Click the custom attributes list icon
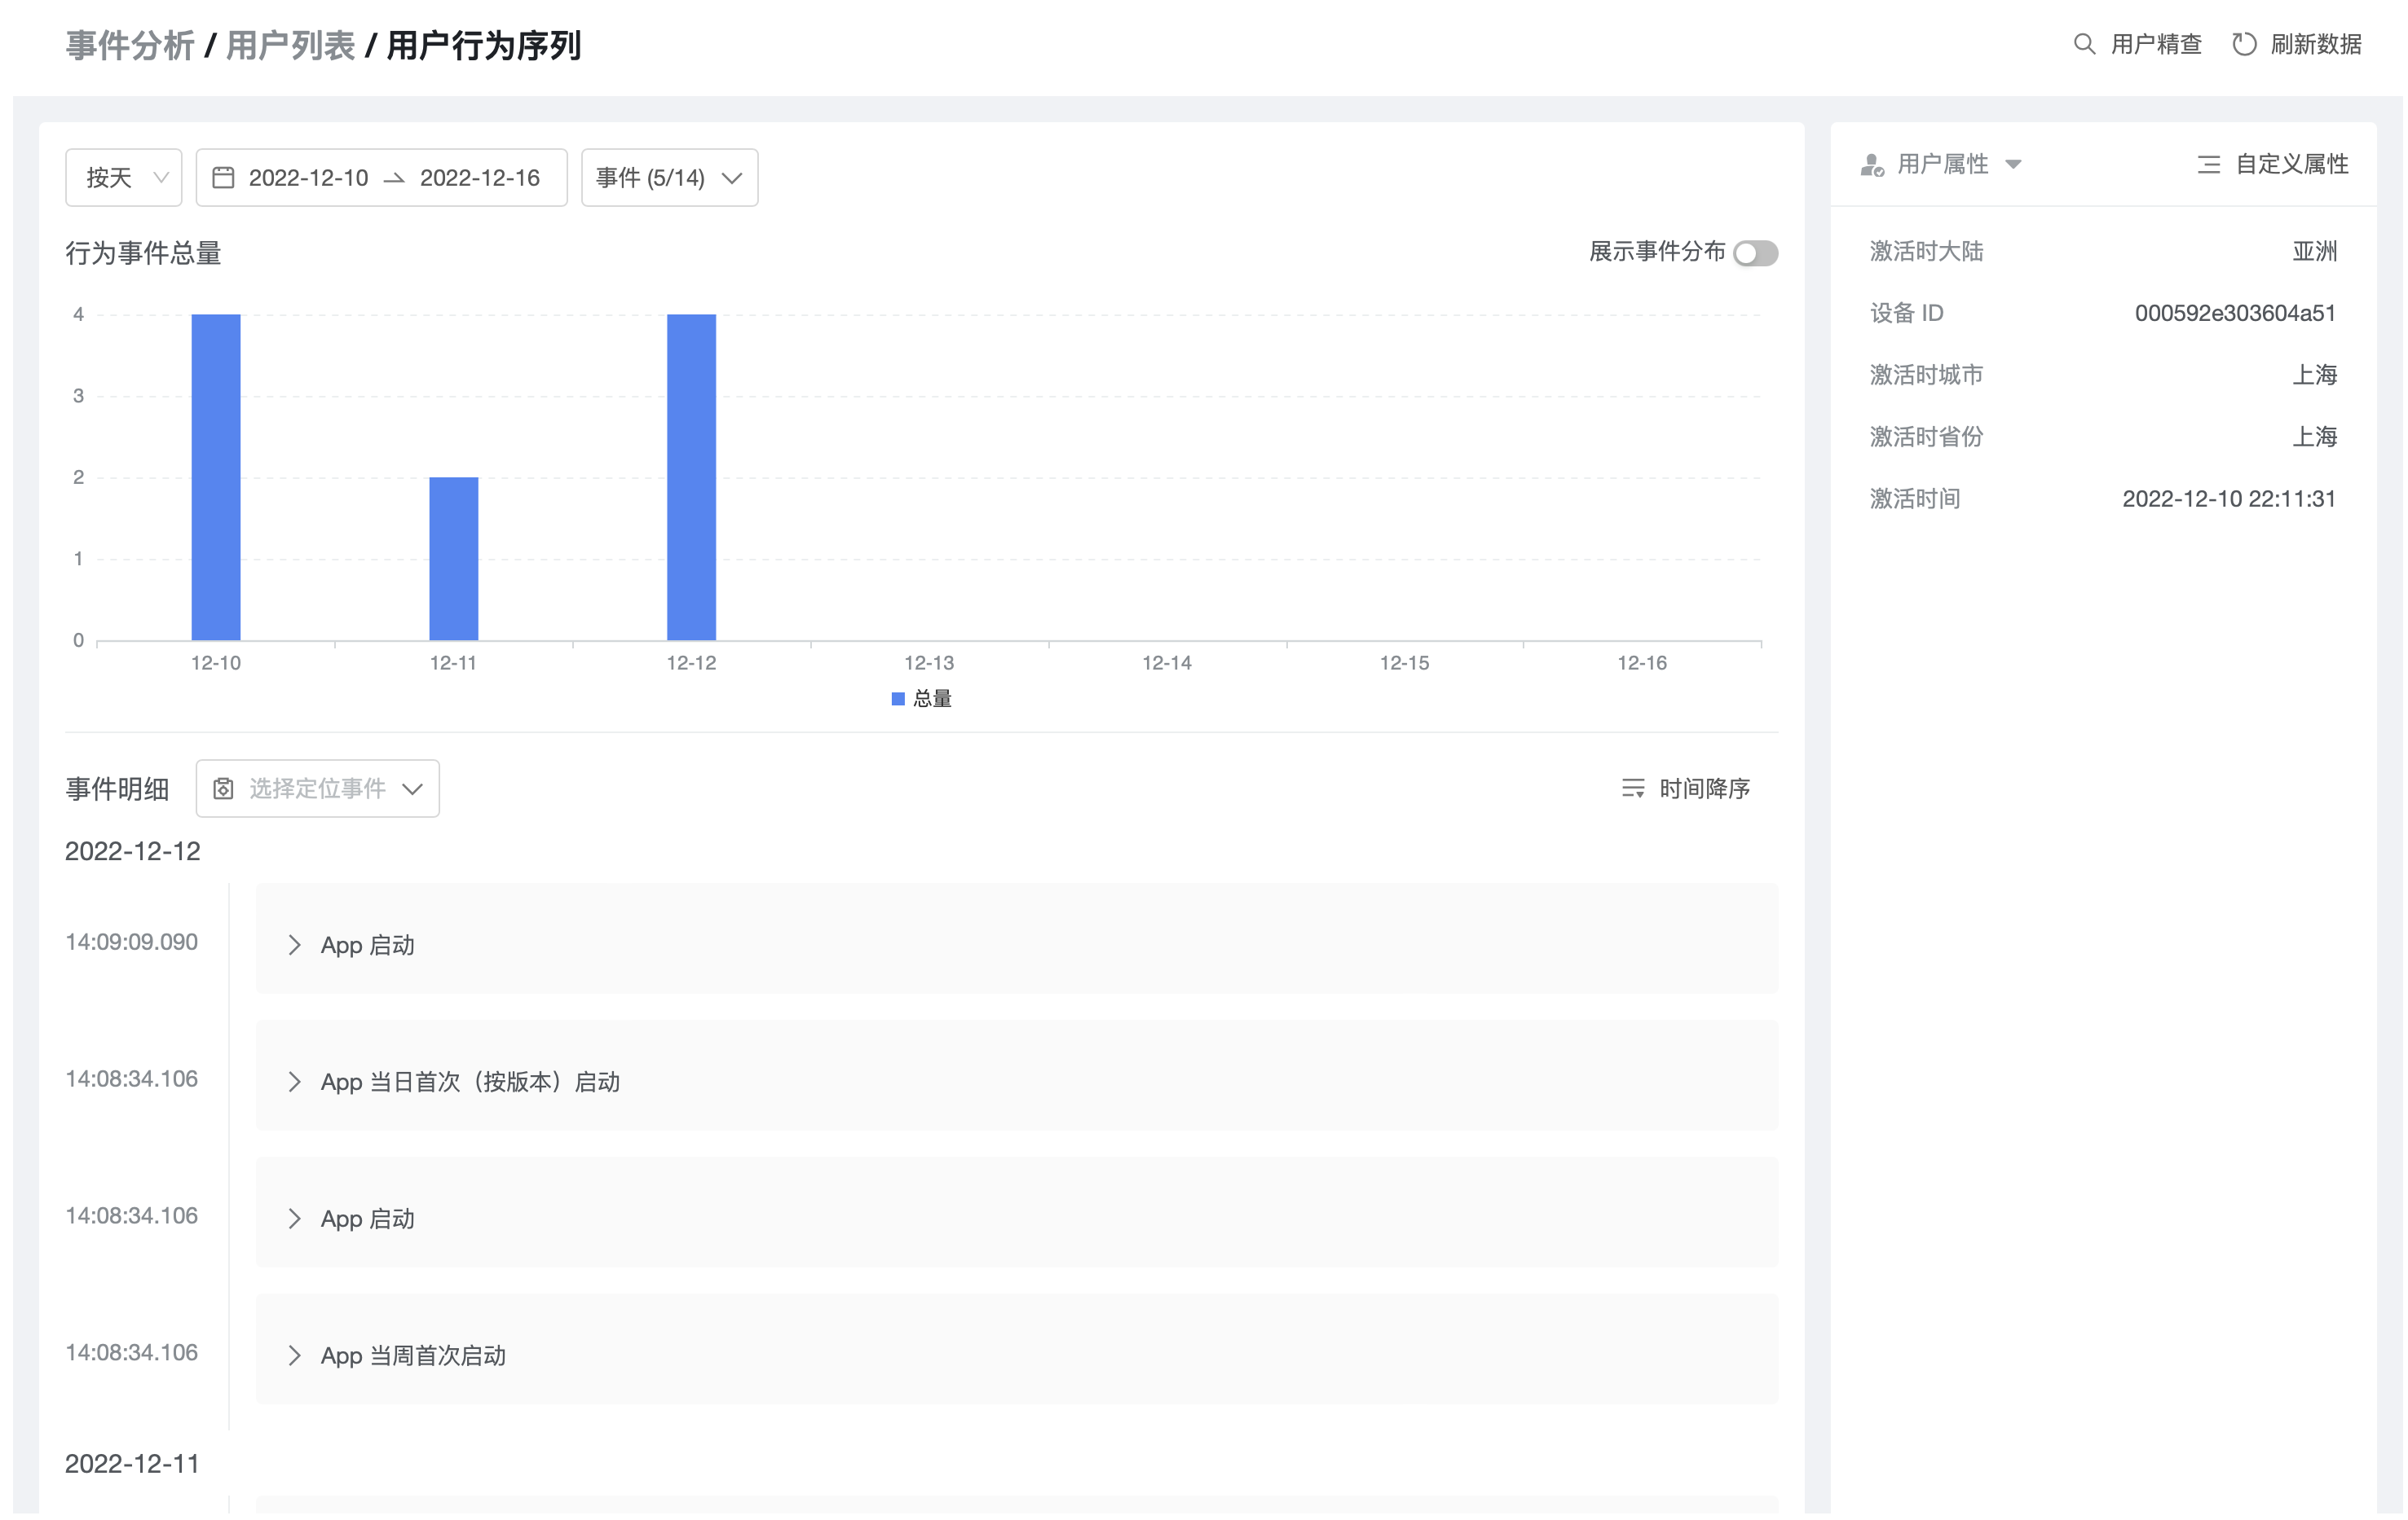 (2208, 165)
